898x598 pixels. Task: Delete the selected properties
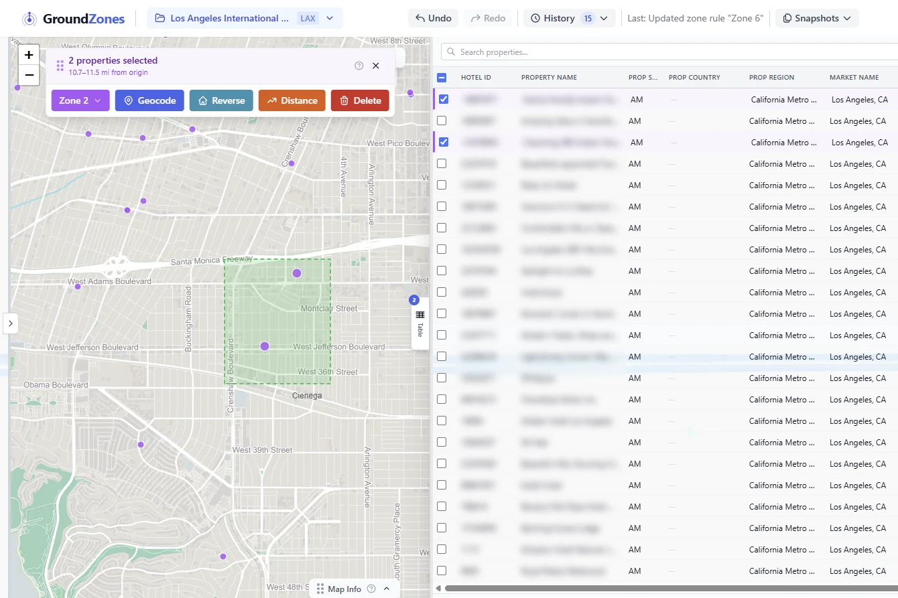(360, 100)
